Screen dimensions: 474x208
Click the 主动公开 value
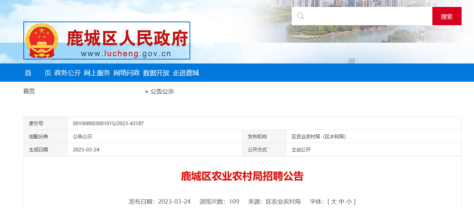(x=301, y=150)
